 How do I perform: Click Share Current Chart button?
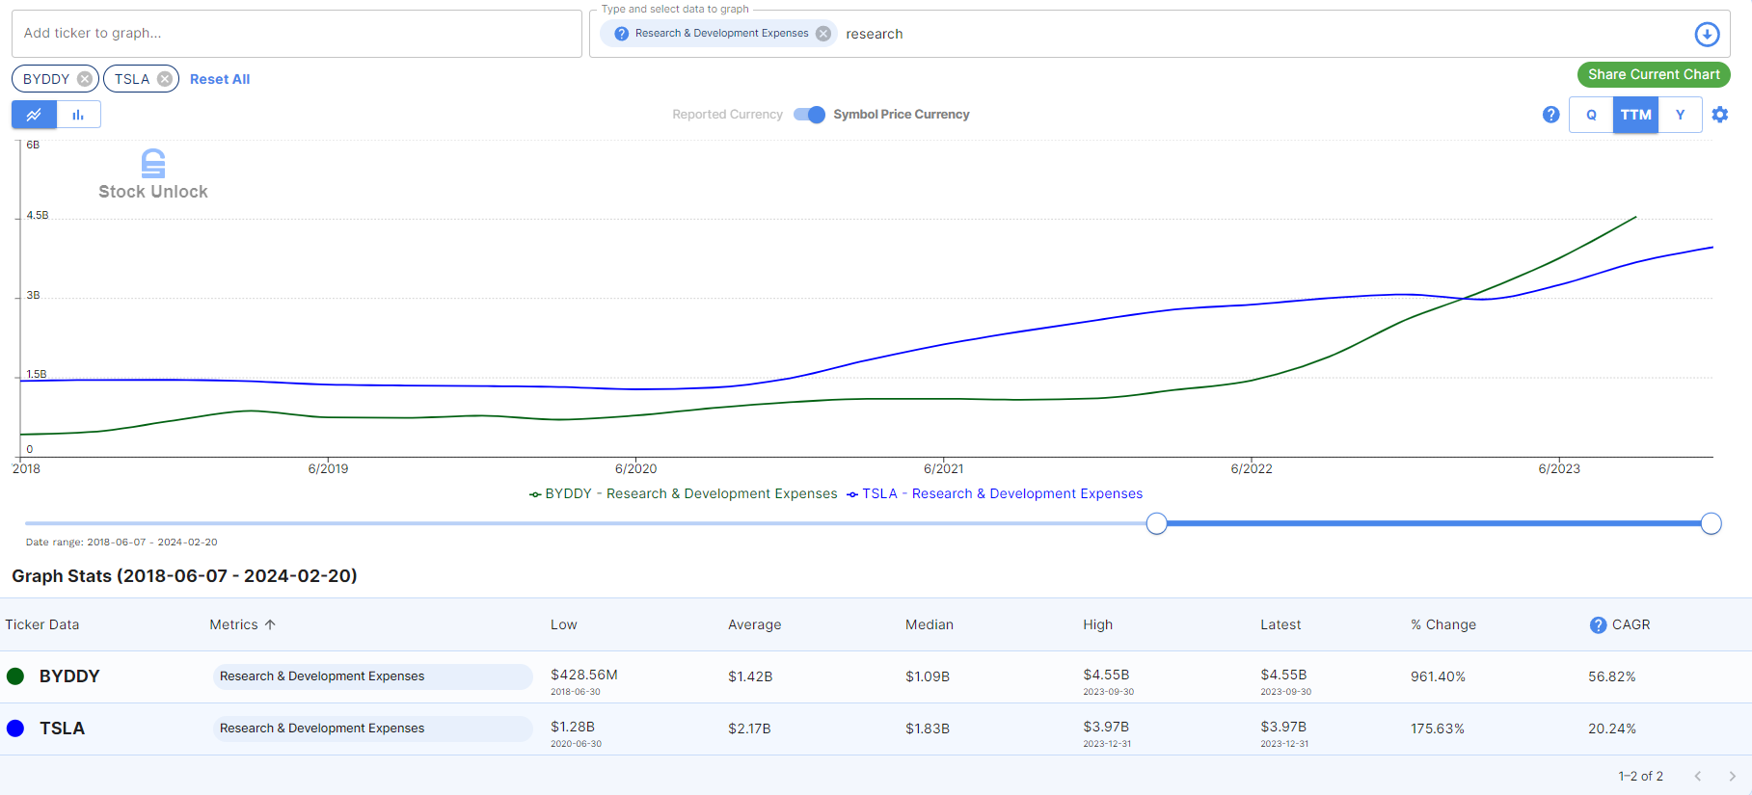[x=1654, y=74]
